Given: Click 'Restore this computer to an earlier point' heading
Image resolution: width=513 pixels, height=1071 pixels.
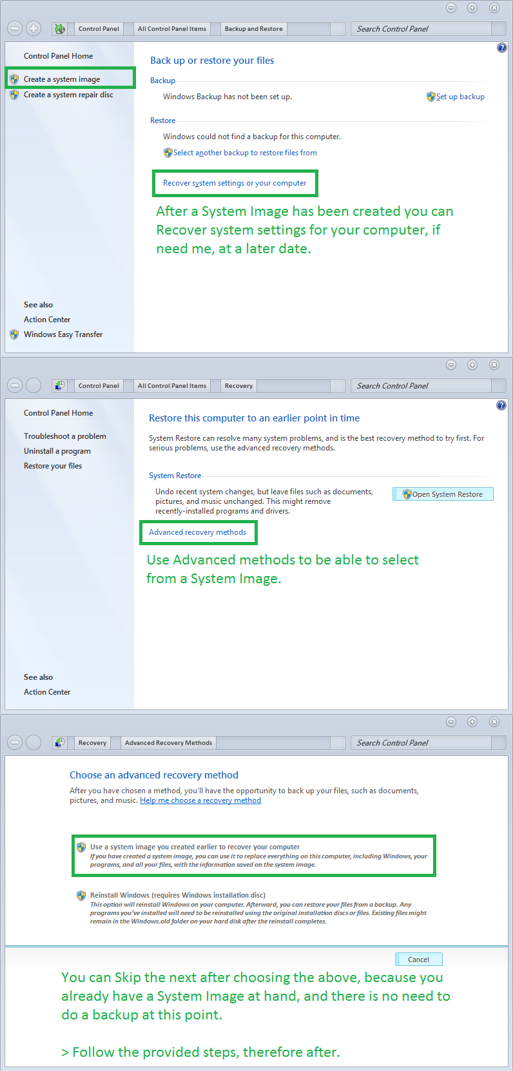Looking at the screenshot, I should click(x=254, y=418).
